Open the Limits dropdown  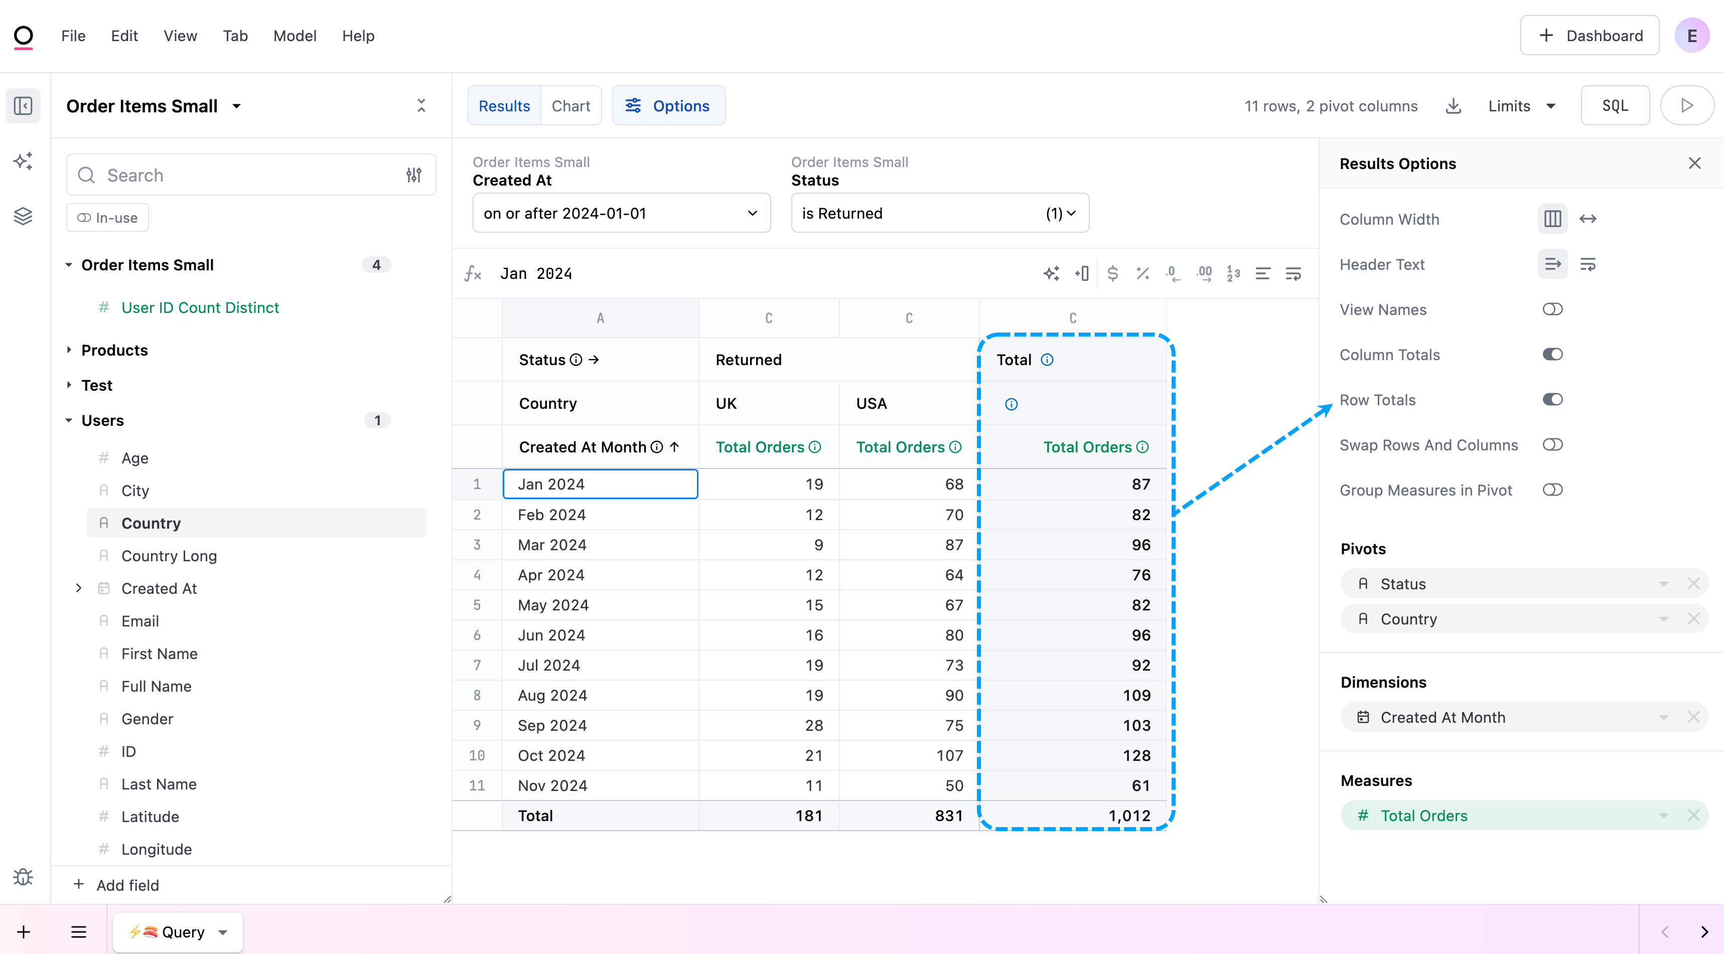[x=1521, y=106]
